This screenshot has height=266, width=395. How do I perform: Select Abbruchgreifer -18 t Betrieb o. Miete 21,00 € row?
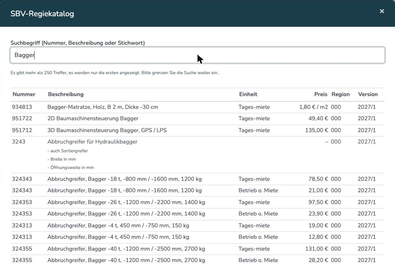tap(197, 191)
